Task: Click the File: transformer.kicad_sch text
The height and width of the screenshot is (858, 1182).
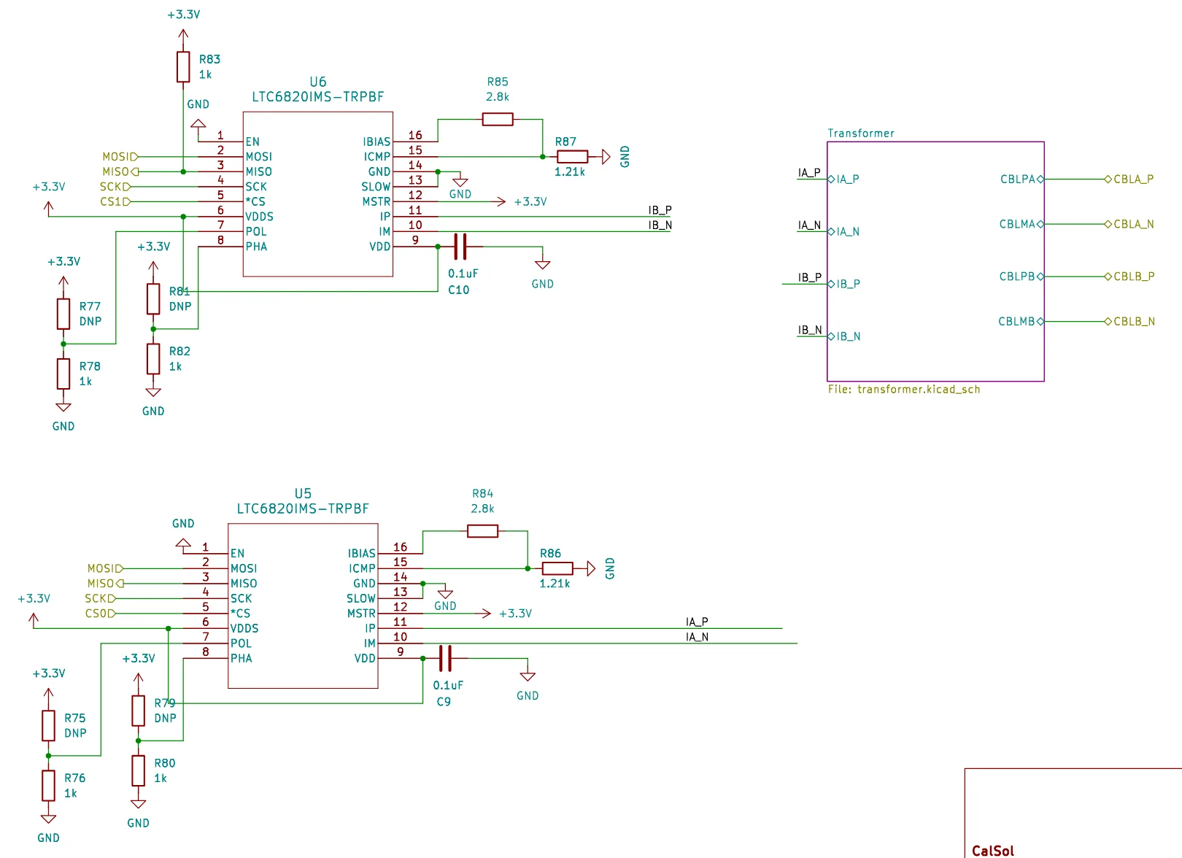Action: click(x=904, y=389)
